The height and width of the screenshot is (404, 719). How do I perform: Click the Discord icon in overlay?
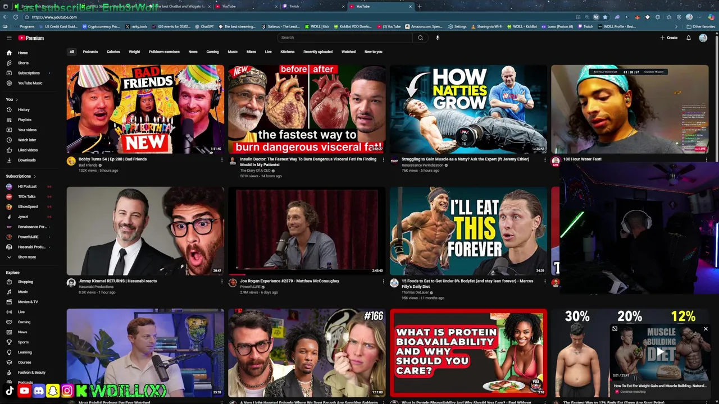(x=38, y=391)
